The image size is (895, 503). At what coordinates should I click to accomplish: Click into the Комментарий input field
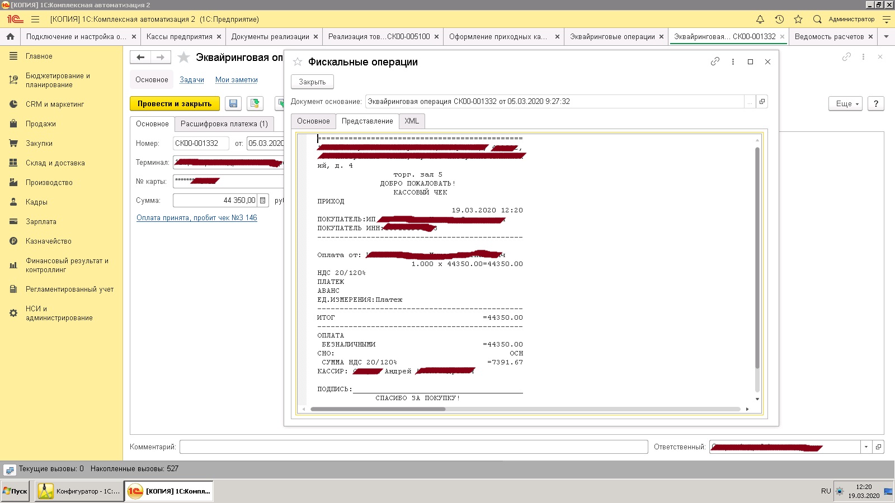413,447
